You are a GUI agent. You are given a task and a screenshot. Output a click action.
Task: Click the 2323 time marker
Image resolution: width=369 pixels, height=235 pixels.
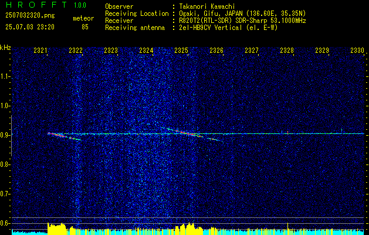point(111,51)
